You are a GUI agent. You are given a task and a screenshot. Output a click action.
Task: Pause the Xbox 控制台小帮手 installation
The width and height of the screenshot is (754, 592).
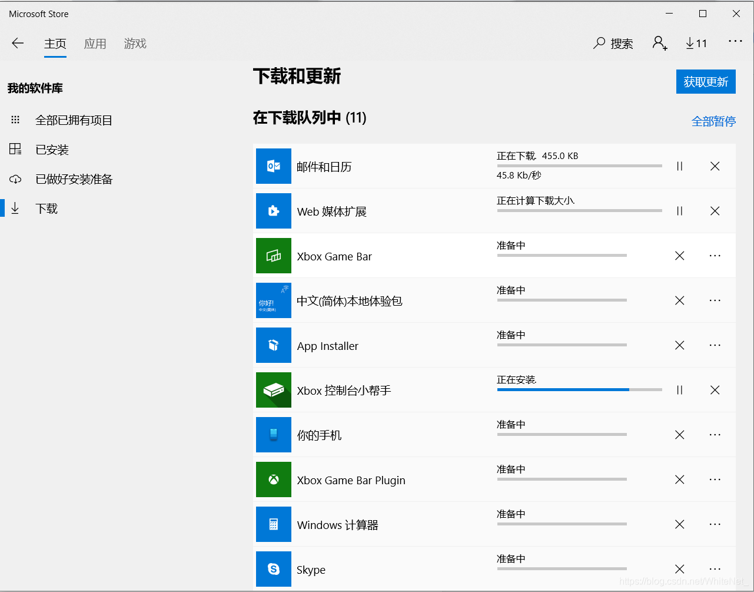(x=680, y=390)
